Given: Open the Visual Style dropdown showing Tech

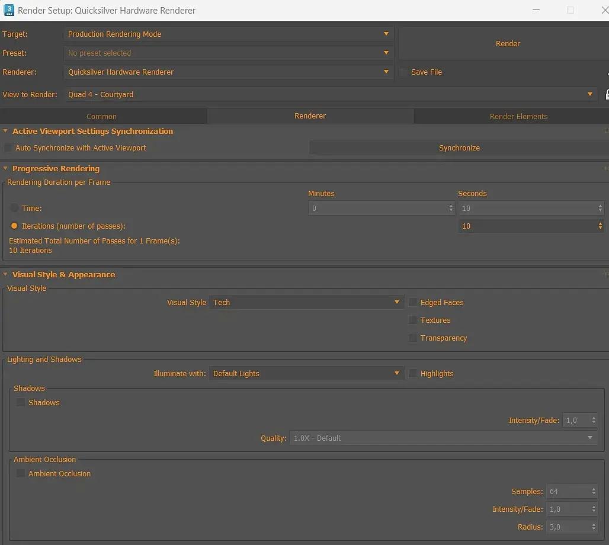Looking at the screenshot, I should 306,302.
